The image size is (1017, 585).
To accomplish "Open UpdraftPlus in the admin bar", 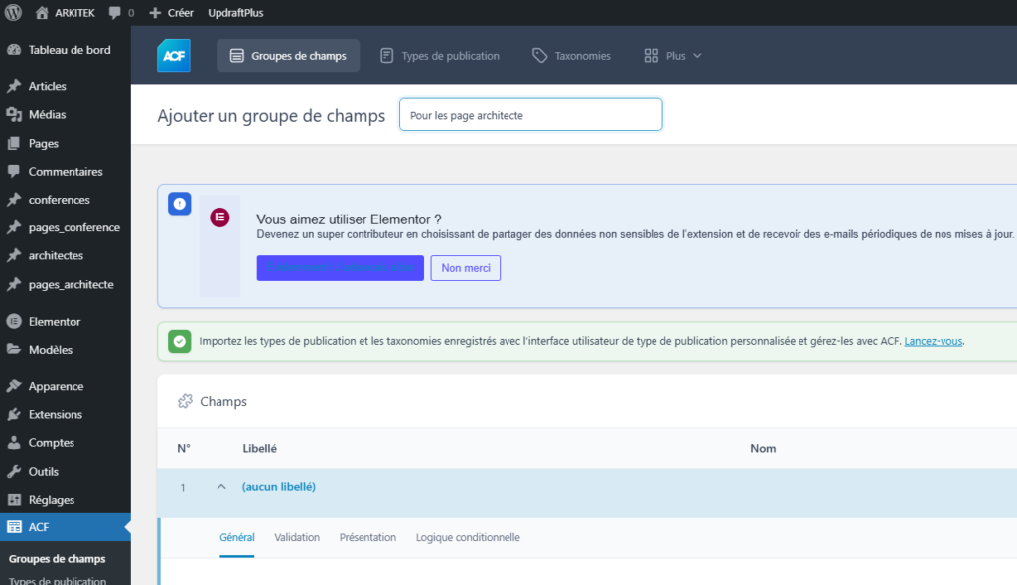I will [235, 13].
